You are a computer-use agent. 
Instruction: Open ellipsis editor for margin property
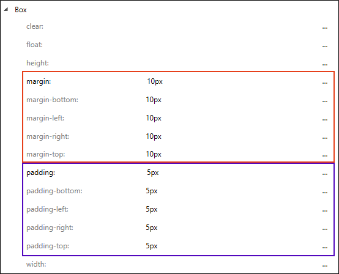[325, 83]
